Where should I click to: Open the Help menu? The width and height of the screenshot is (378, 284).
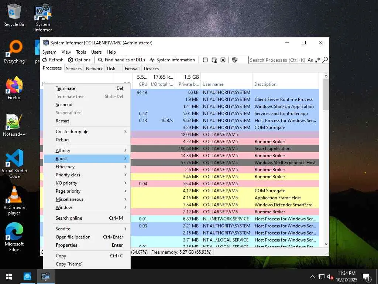click(111, 52)
